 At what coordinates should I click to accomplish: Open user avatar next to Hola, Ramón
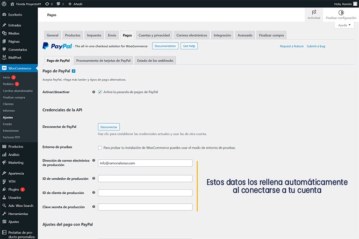[x=355, y=4]
